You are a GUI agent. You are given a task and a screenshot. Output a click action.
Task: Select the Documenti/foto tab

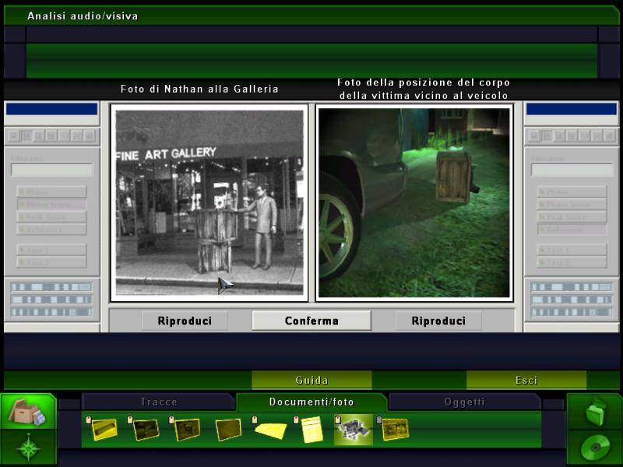[311, 402]
